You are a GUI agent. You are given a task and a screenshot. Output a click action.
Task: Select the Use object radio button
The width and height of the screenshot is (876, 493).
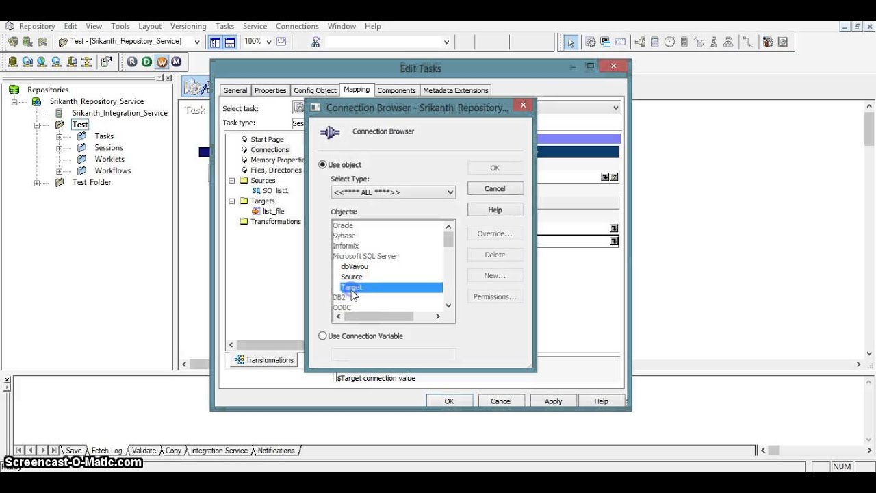click(x=323, y=165)
